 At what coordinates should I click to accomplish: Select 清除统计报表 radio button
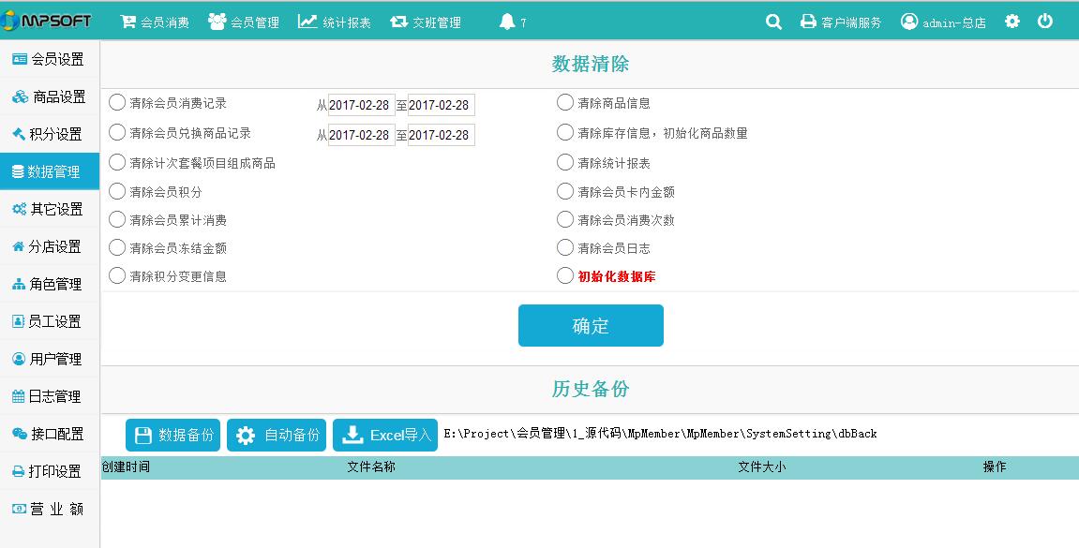[x=565, y=162]
